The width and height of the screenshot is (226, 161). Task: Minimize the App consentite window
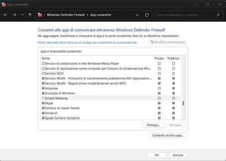tap(196, 4)
